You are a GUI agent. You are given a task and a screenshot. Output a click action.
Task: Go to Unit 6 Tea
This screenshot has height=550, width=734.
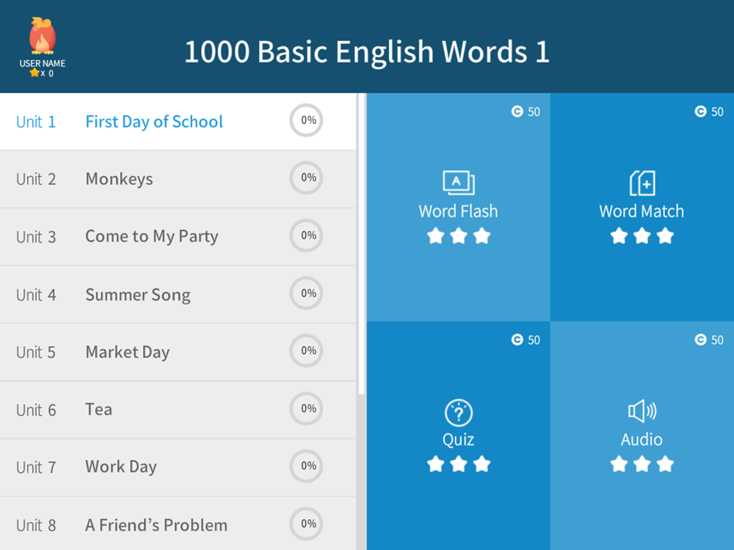click(x=98, y=409)
